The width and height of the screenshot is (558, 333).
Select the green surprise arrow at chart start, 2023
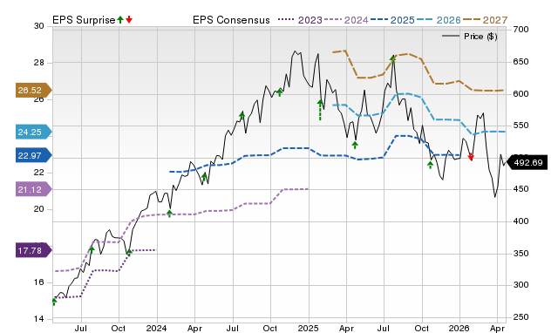(54, 302)
